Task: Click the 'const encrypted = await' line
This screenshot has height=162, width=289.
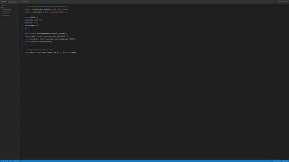Action: point(50,39)
